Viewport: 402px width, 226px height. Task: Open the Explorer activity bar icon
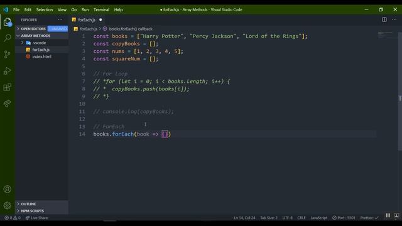[8, 22]
